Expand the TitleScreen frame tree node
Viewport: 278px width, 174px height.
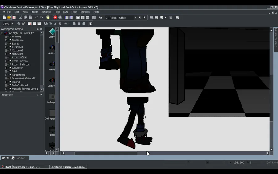coord(6,40)
